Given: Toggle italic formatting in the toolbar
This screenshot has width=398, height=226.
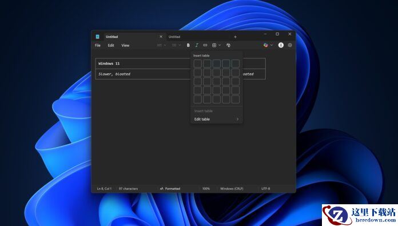Looking at the screenshot, I should pyautogui.click(x=197, y=45).
